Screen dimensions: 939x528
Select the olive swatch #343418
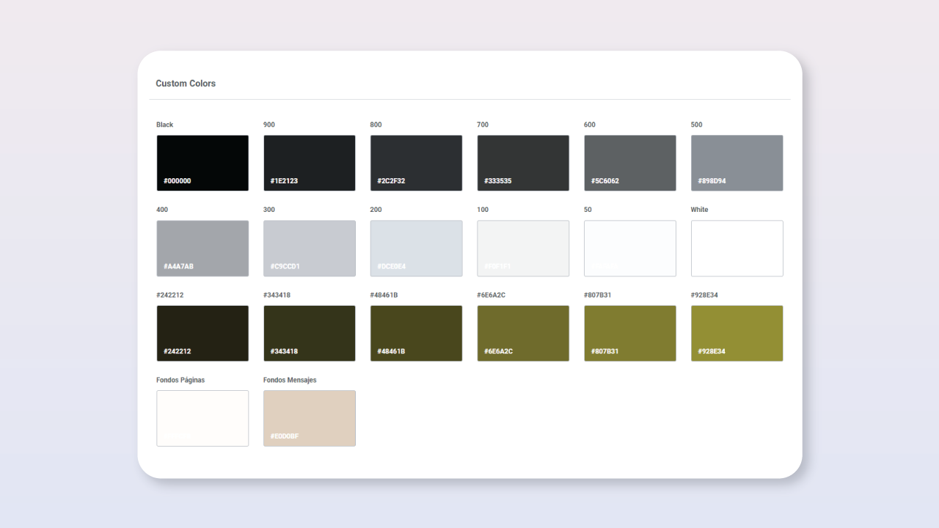(310, 334)
